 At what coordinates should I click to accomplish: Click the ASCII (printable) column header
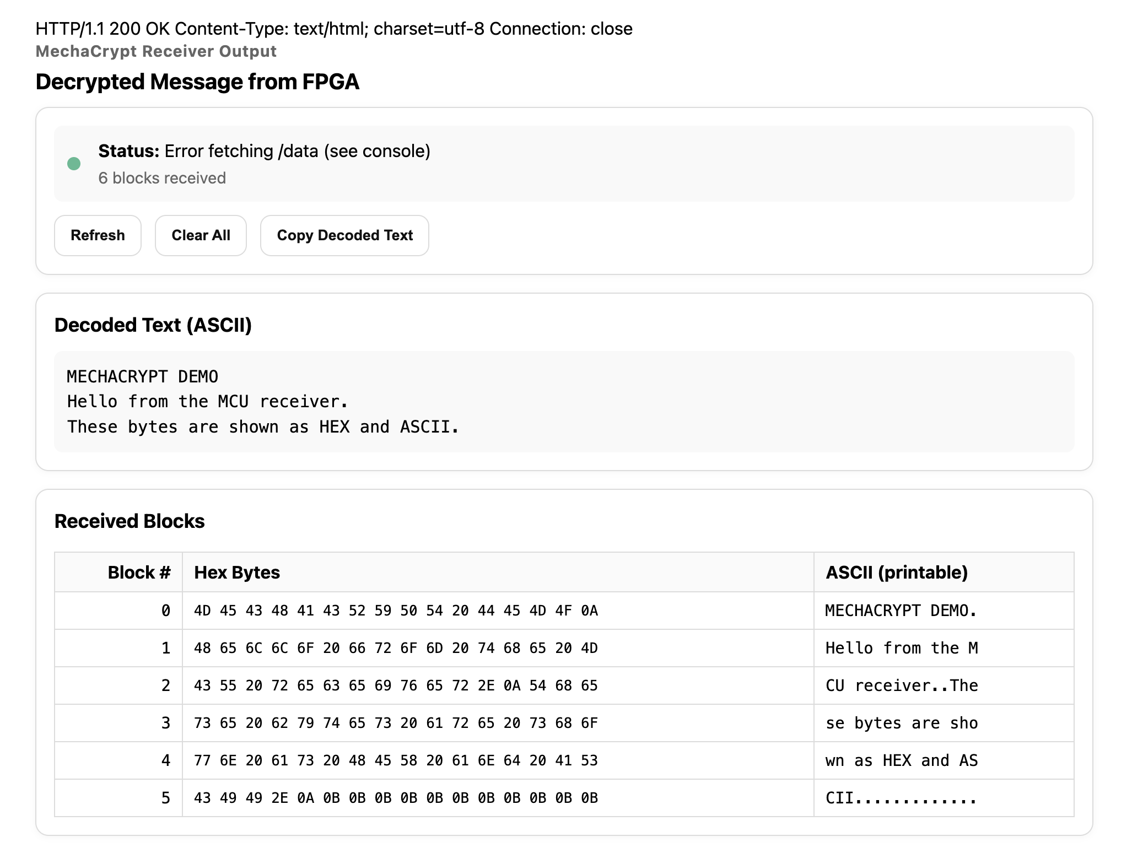point(896,573)
